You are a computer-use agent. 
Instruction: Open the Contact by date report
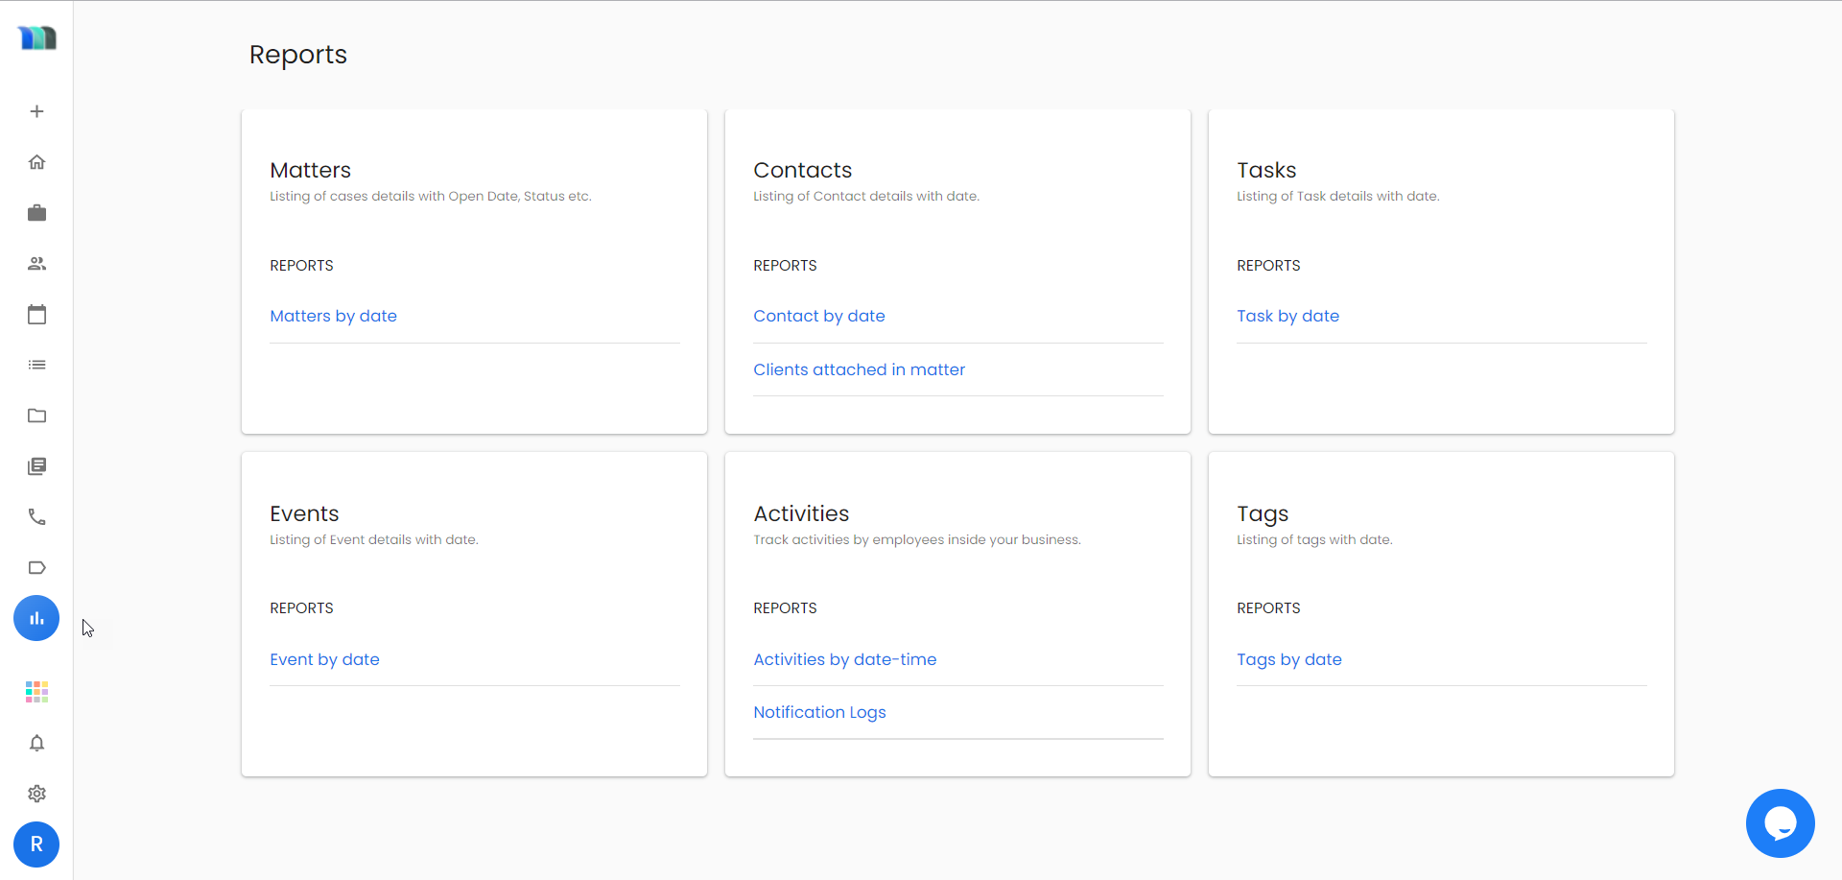click(x=818, y=316)
